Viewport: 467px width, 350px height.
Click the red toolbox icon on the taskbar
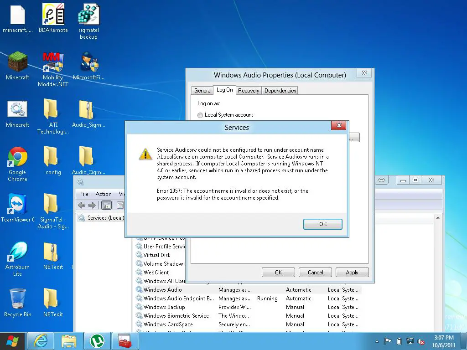click(x=125, y=341)
